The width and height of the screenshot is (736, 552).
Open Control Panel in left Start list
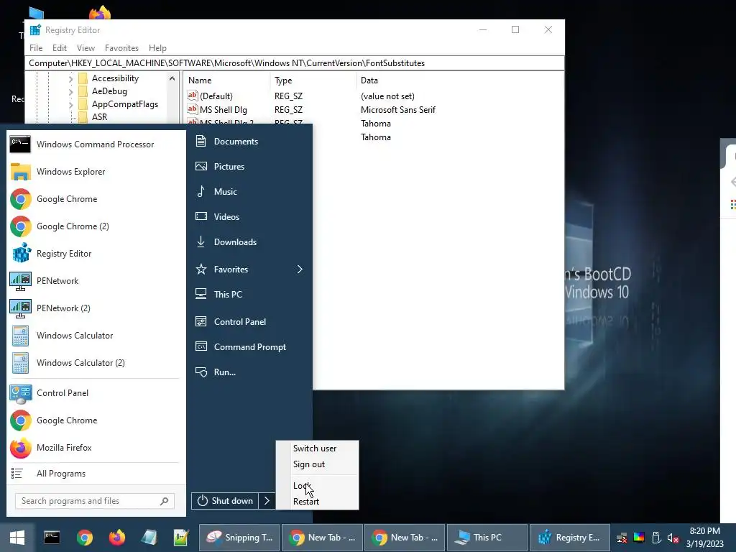96,393
